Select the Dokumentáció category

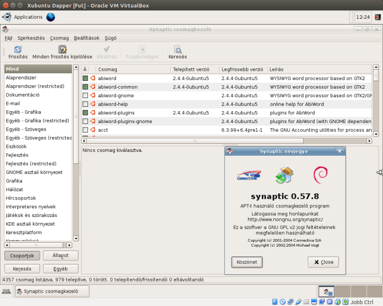coord(38,95)
